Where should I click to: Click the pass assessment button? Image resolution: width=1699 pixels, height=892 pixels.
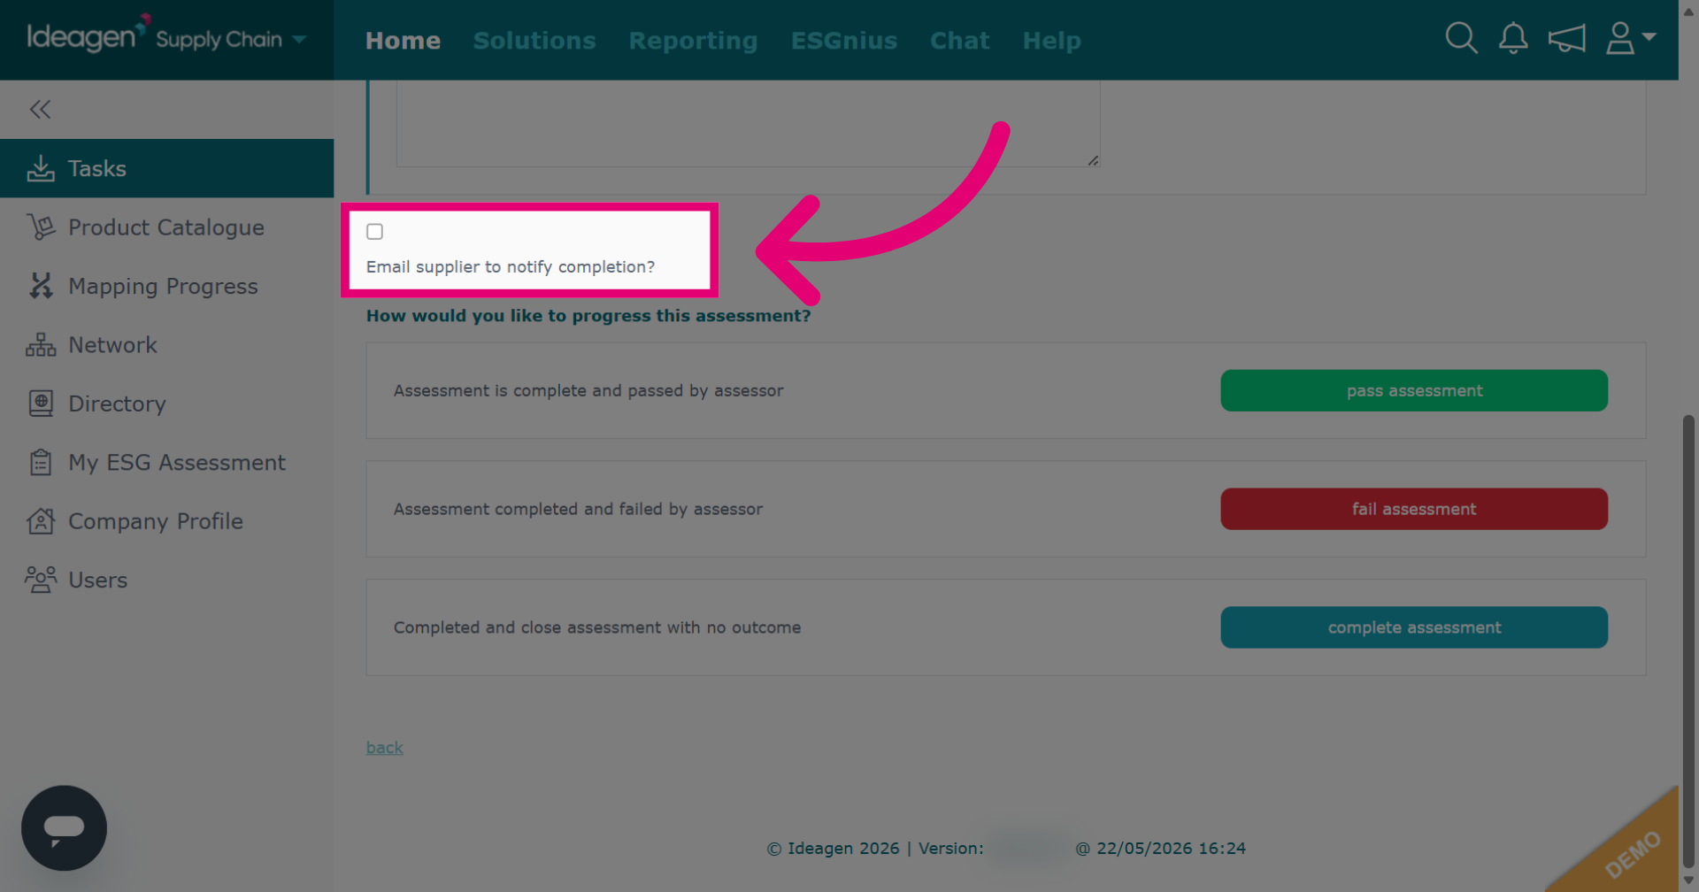point(1414,390)
